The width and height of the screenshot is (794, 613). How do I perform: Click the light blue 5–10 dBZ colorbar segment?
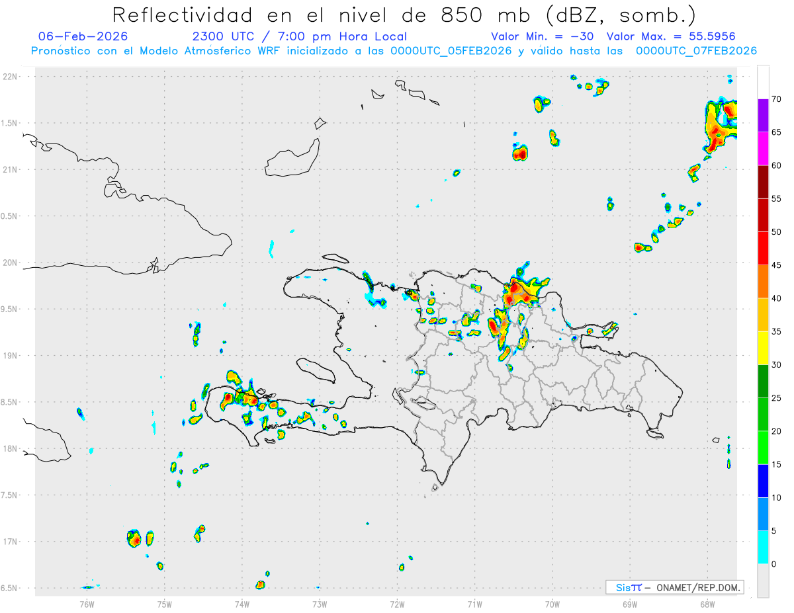pyautogui.click(x=763, y=514)
